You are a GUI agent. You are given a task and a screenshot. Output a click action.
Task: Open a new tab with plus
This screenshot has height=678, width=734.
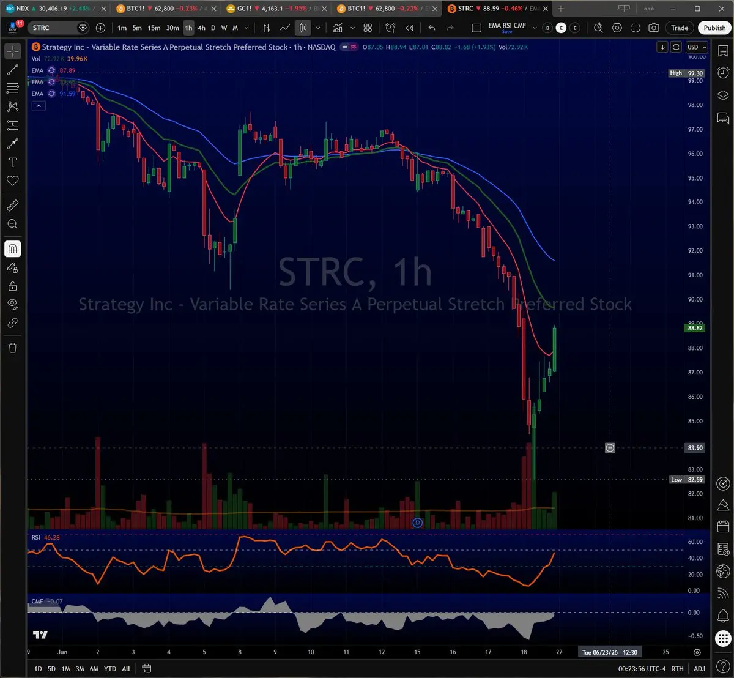point(561,9)
